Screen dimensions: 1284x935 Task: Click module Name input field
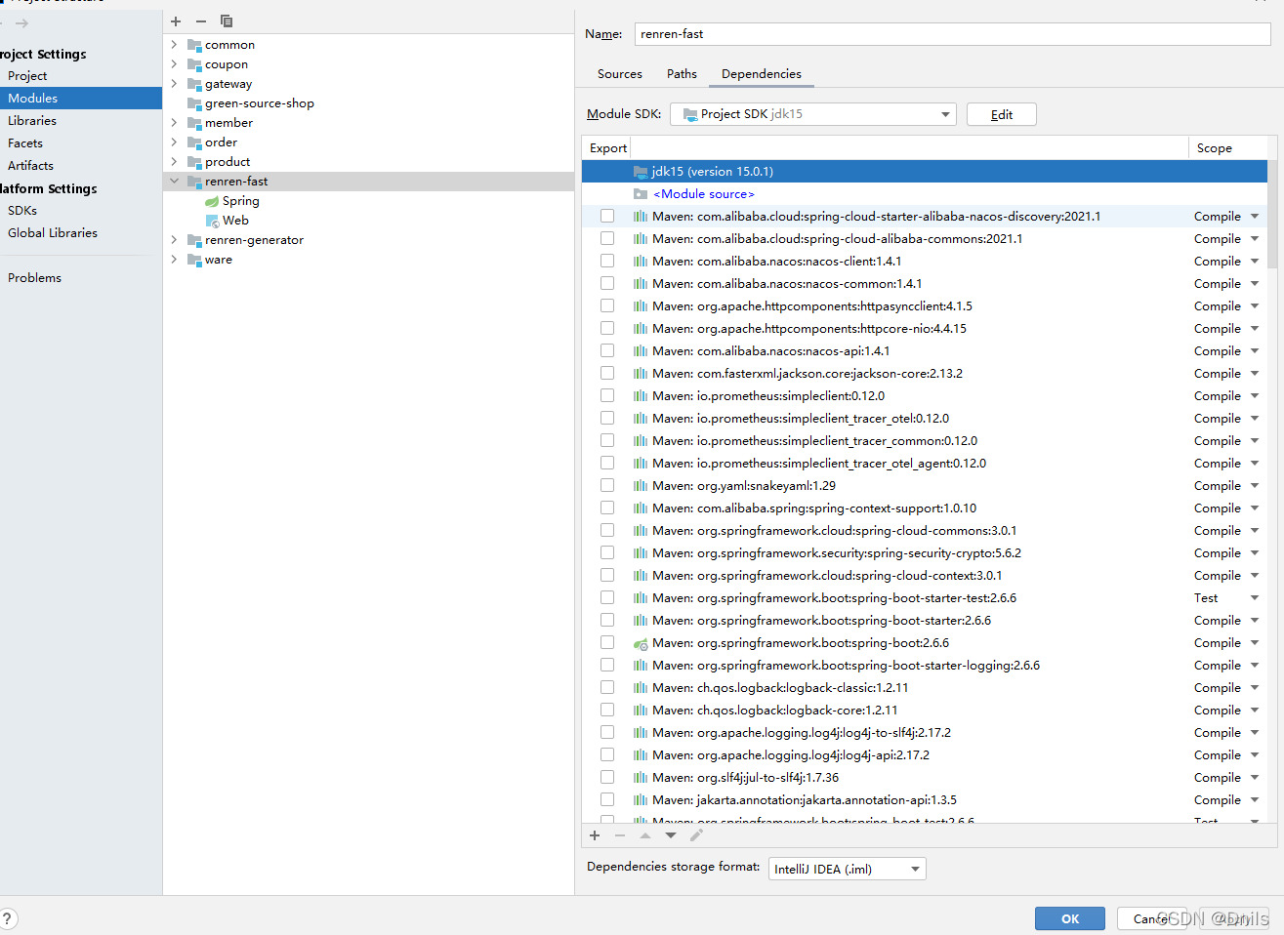point(952,34)
